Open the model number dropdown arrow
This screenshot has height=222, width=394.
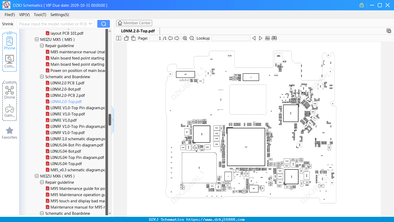click(90, 24)
